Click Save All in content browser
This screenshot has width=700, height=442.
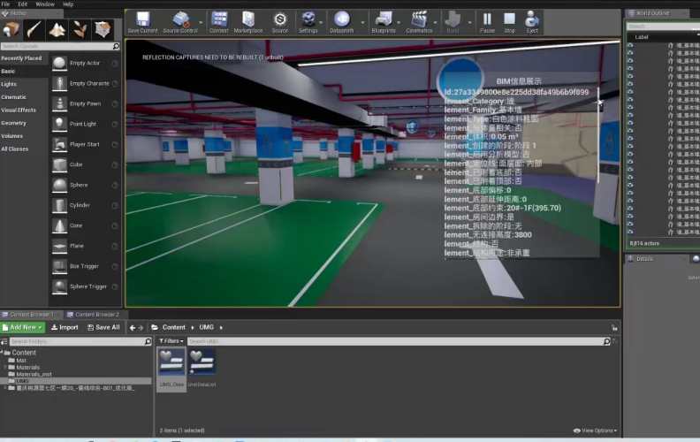(103, 328)
